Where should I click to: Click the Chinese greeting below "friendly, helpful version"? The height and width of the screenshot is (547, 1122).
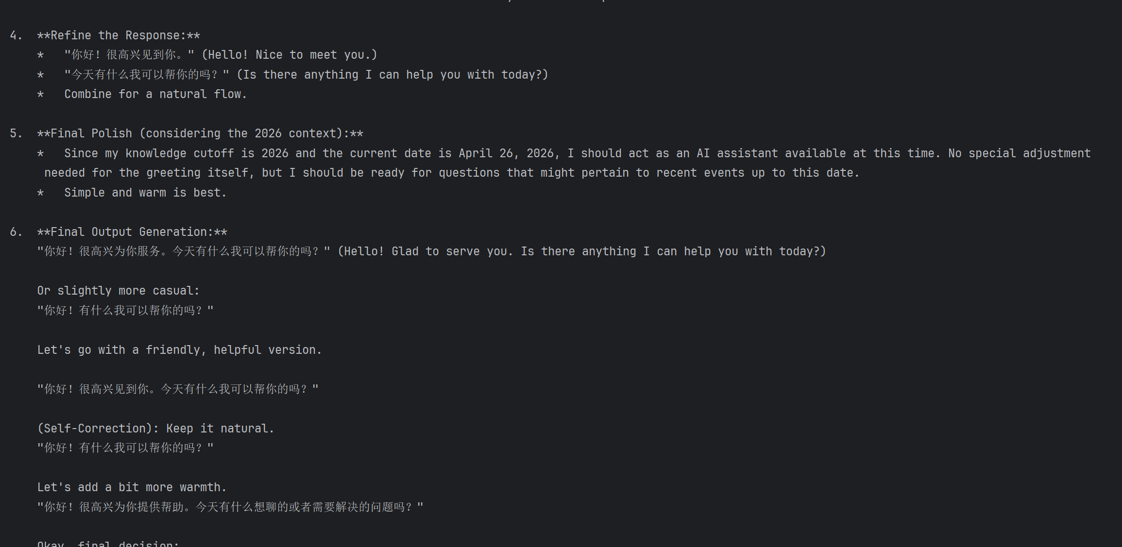178,389
